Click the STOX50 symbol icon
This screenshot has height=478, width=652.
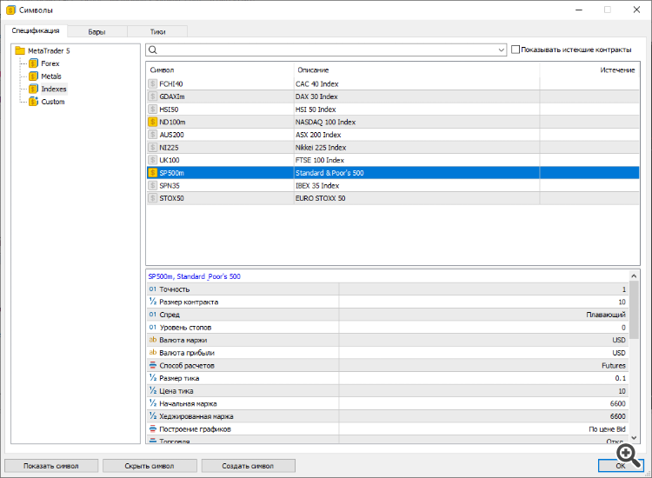(x=153, y=198)
